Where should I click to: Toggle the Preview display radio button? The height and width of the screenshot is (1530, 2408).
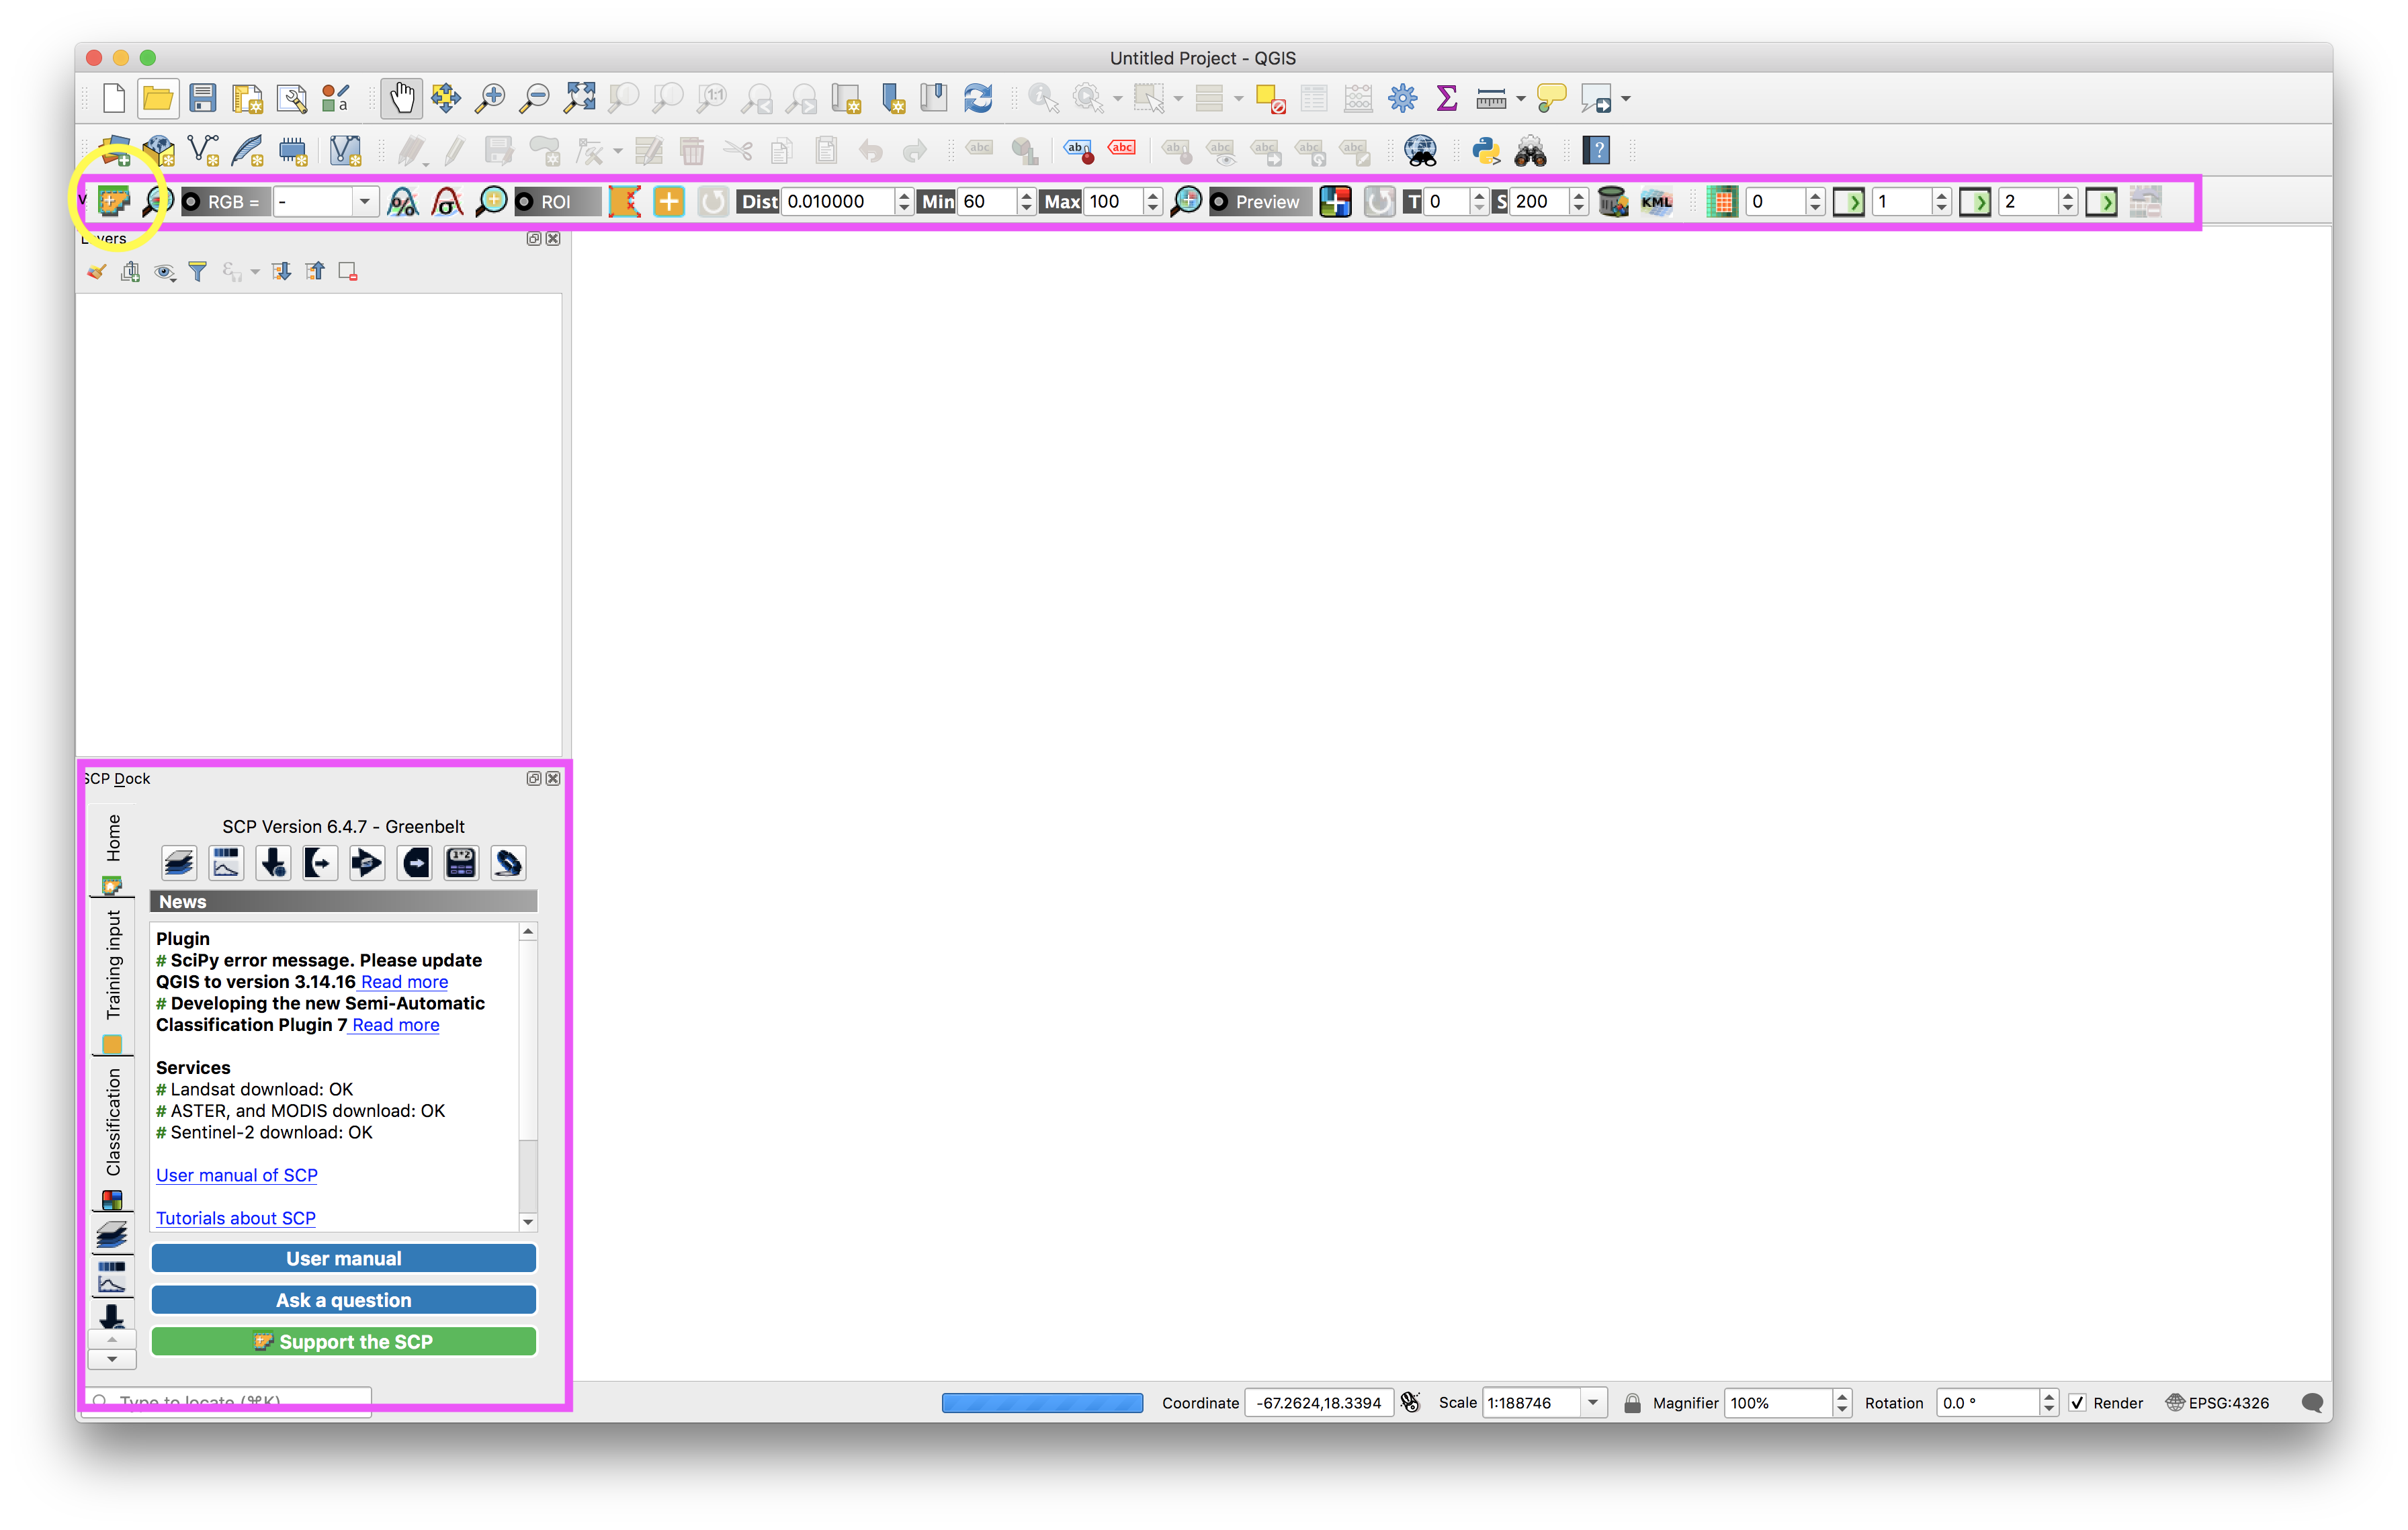click(1219, 201)
